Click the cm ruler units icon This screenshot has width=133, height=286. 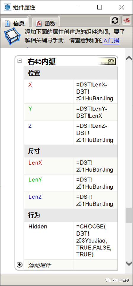point(106,61)
